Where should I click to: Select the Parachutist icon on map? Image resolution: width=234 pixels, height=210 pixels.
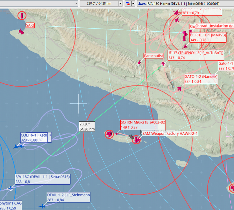tap(139, 62)
